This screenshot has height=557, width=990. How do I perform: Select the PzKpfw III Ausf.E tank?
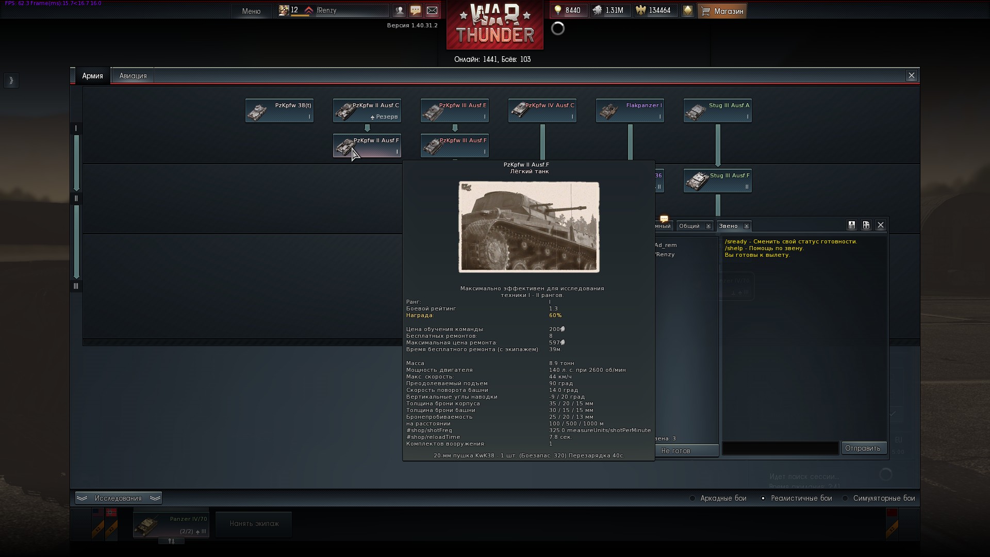(455, 111)
